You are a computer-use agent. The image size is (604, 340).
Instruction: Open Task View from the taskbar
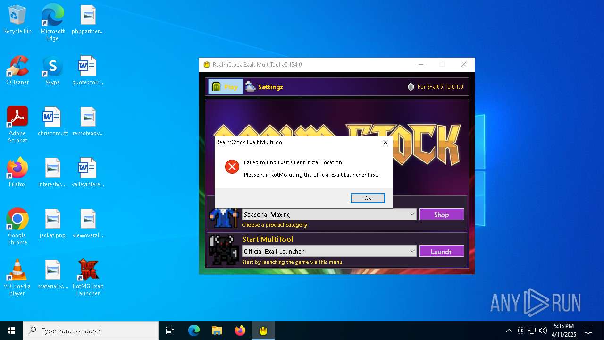point(170,331)
